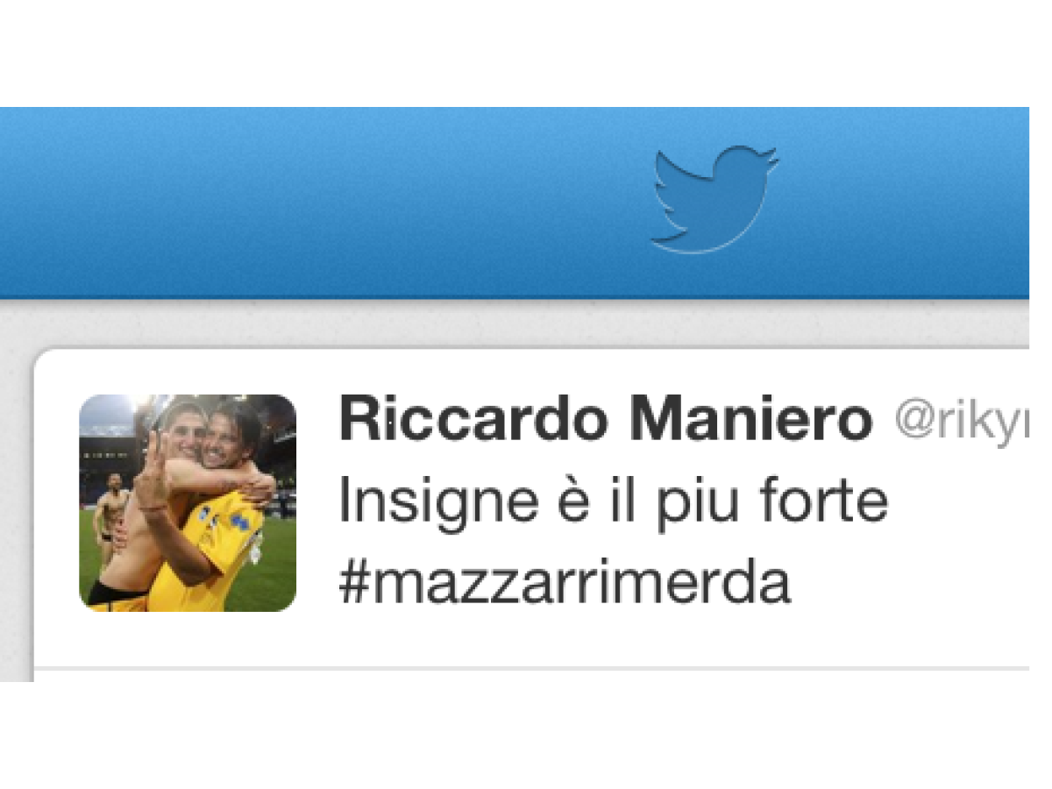This screenshot has width=1052, height=789.
Task: Click the Twitter bird logo
Action: (714, 199)
